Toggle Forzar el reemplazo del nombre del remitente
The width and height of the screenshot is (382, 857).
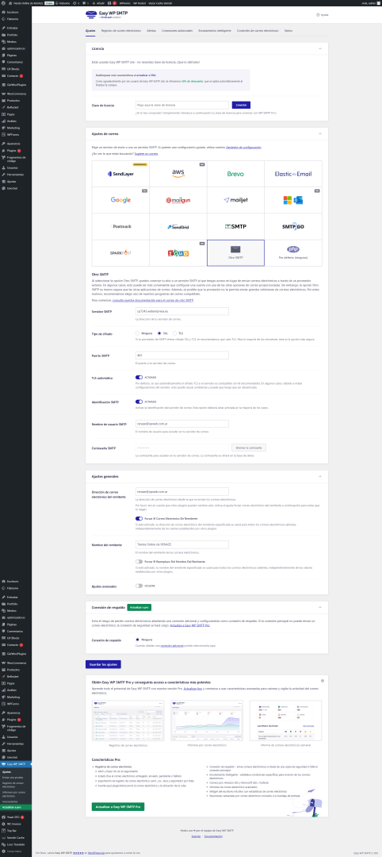click(x=139, y=561)
